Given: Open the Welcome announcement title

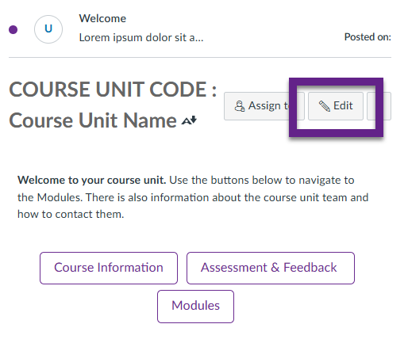Looking at the screenshot, I should point(102,19).
